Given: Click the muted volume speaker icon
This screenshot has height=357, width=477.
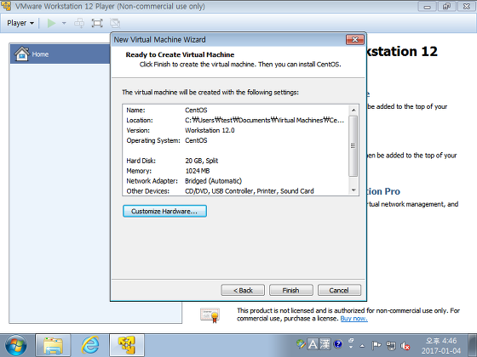Looking at the screenshot, I should pos(405,345).
